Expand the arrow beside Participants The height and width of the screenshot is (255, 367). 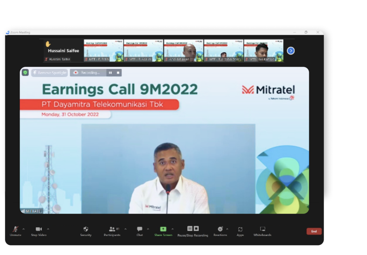click(x=125, y=229)
